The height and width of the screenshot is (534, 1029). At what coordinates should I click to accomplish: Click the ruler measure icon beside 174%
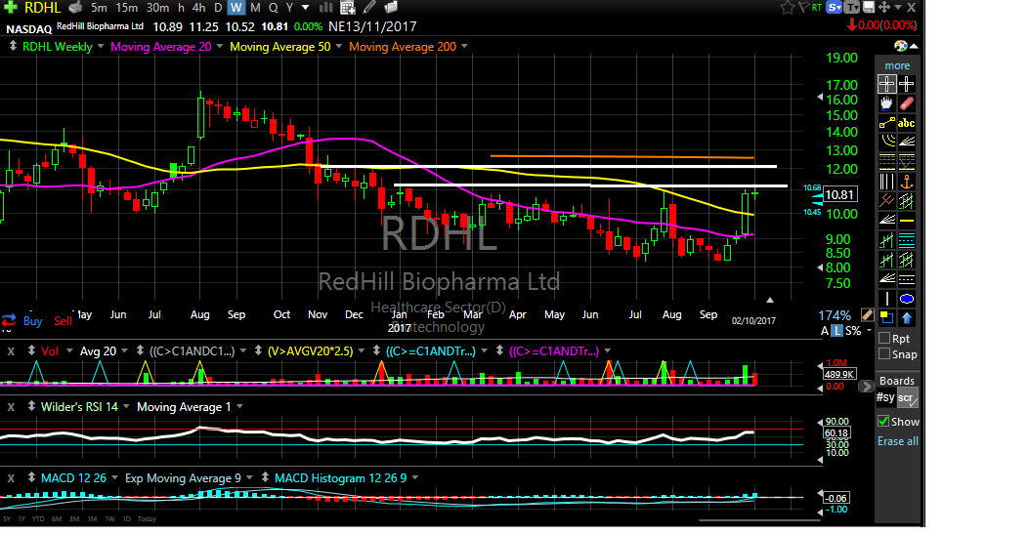[x=867, y=315]
